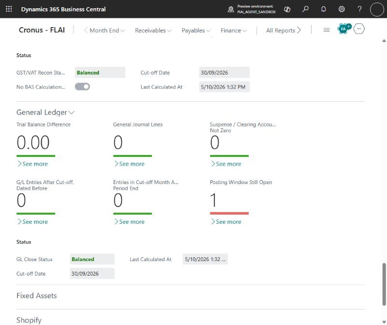Expand the Receivables menu
This screenshot has height=325, width=387.
click(153, 31)
